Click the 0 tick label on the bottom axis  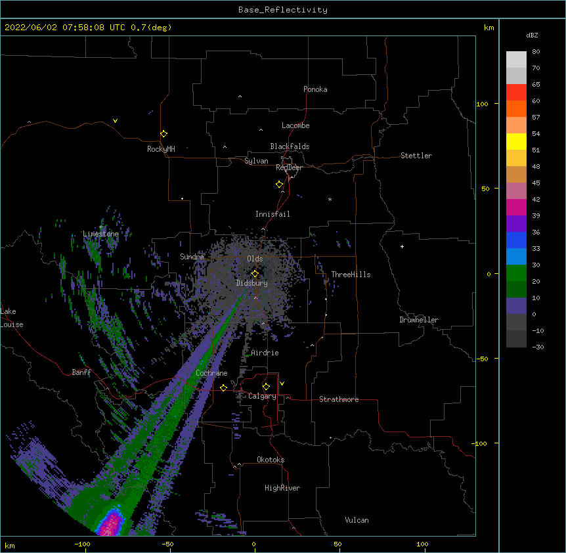pos(253,544)
